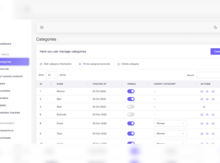Click the Create button
Image resolution: width=220 pixels, height=163 pixels.
pos(215,51)
